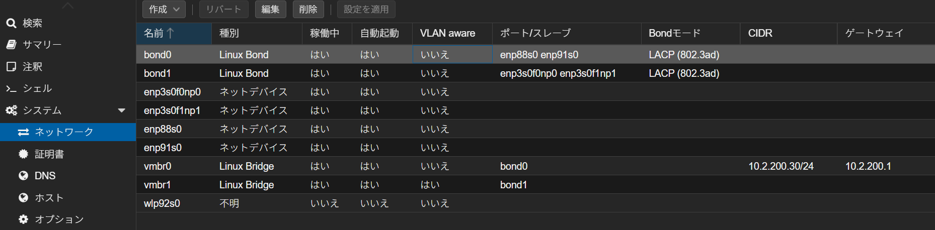Collapse the システム tree section
The width and height of the screenshot is (935, 230).
tap(121, 110)
